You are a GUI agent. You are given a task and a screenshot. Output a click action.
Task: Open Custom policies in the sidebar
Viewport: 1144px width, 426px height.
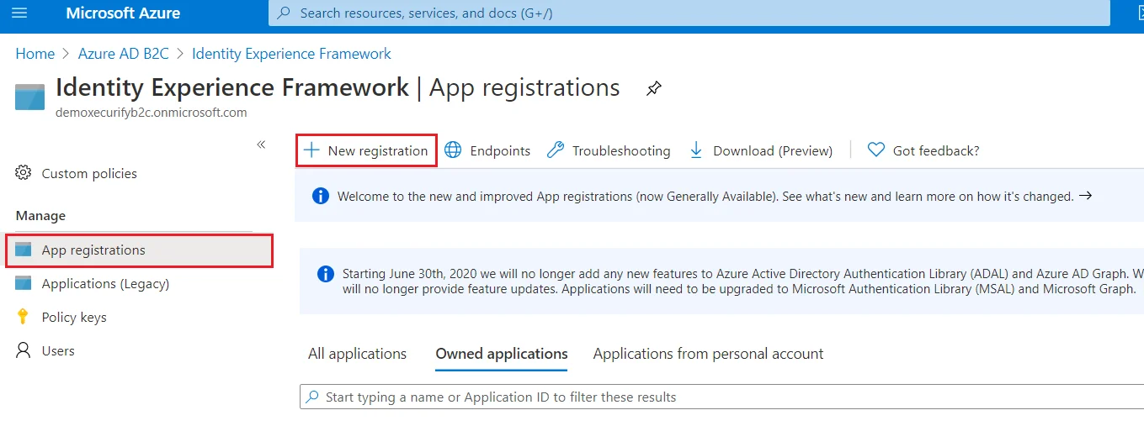pyautogui.click(x=89, y=174)
